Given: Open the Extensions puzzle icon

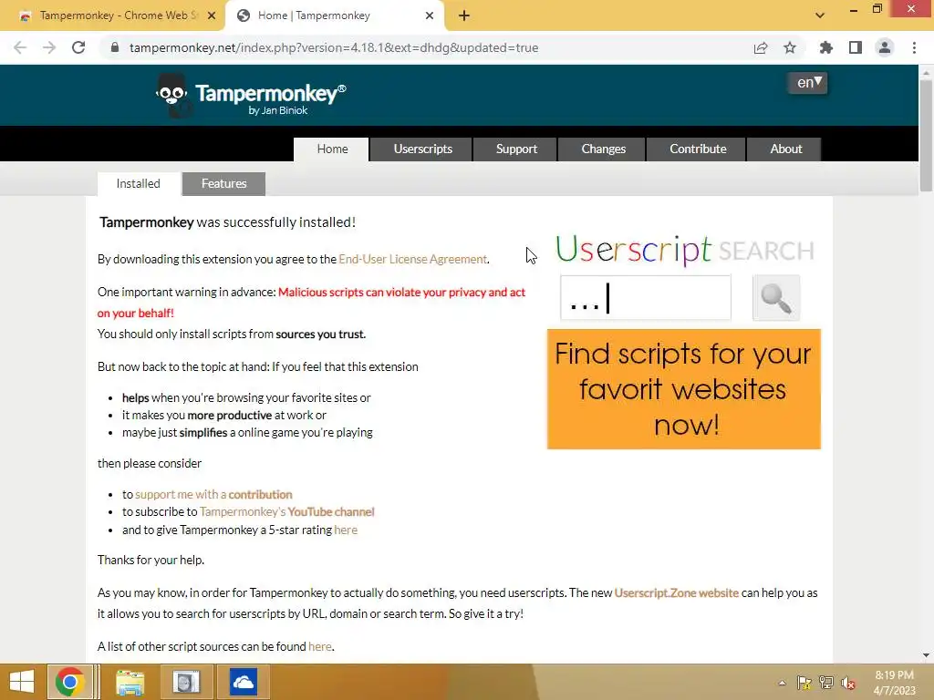Looking at the screenshot, I should point(825,47).
